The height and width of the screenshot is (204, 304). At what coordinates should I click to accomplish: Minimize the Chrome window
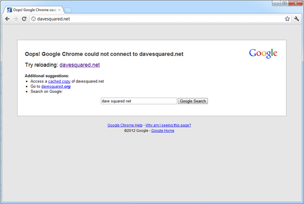(276, 3)
